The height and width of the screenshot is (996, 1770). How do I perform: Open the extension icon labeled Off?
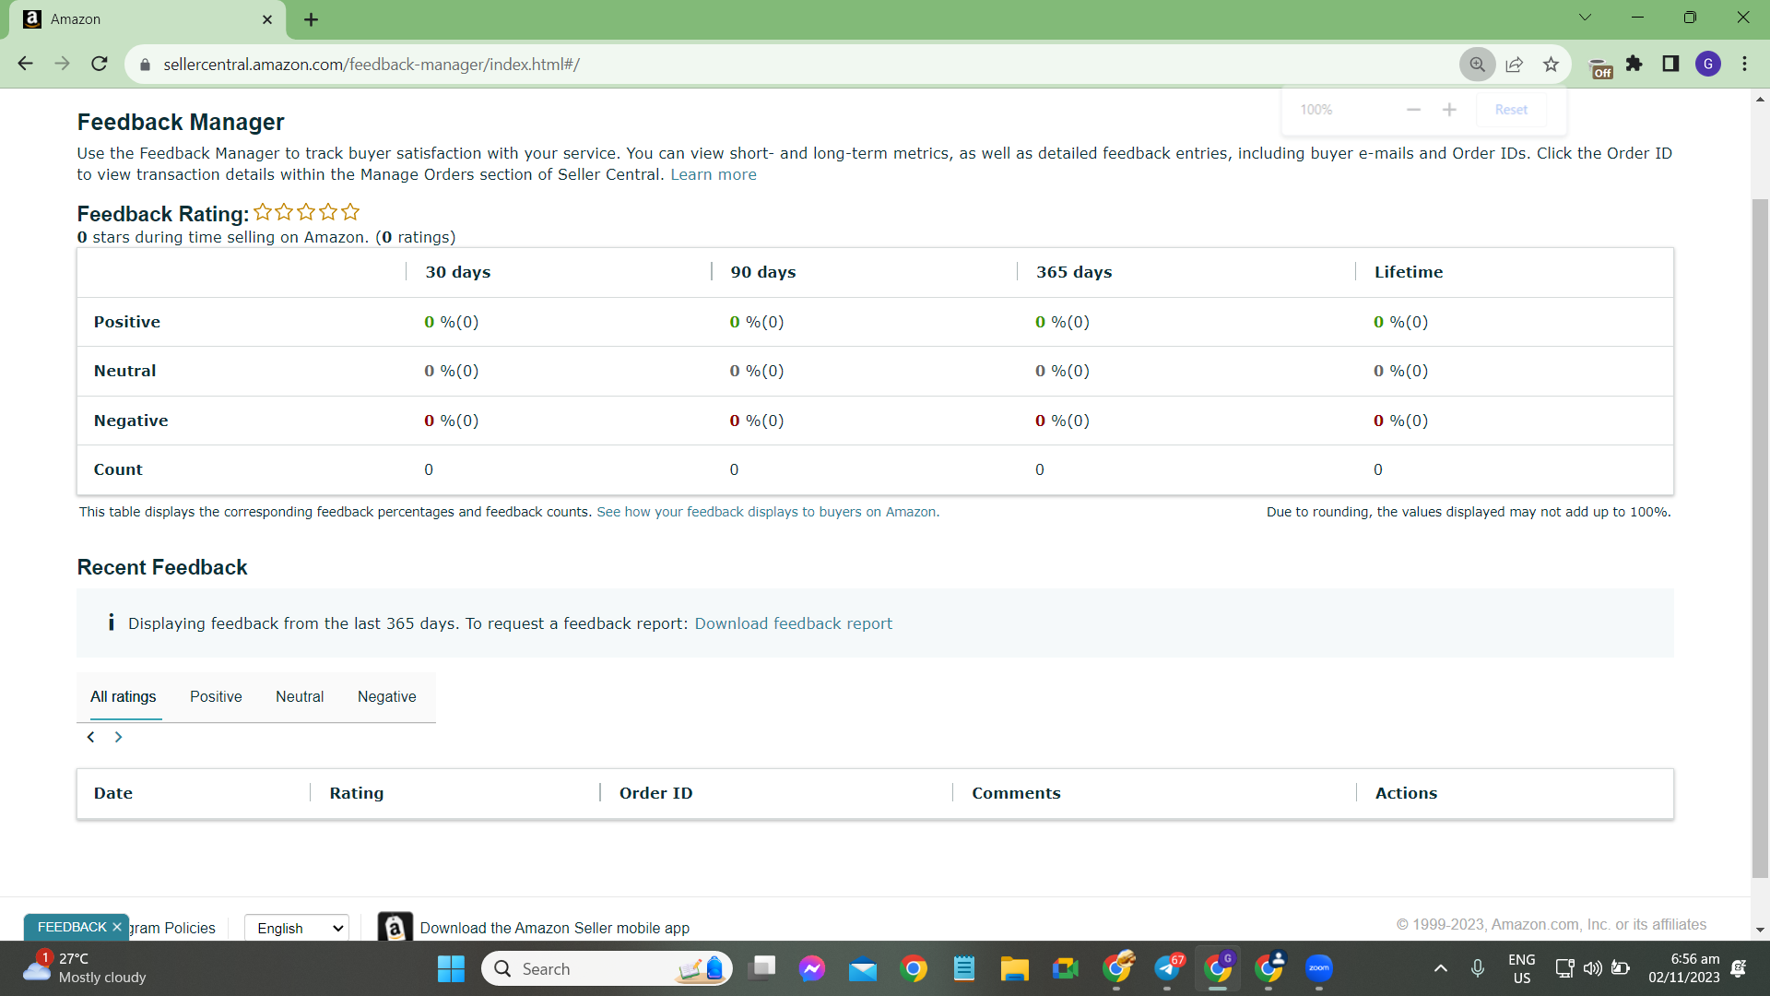click(x=1601, y=65)
